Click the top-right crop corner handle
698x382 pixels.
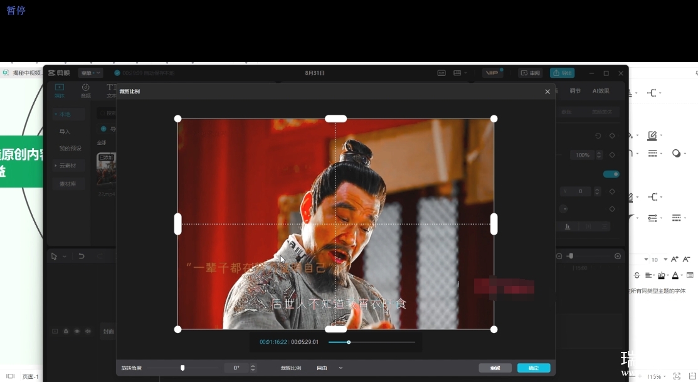tap(494, 119)
